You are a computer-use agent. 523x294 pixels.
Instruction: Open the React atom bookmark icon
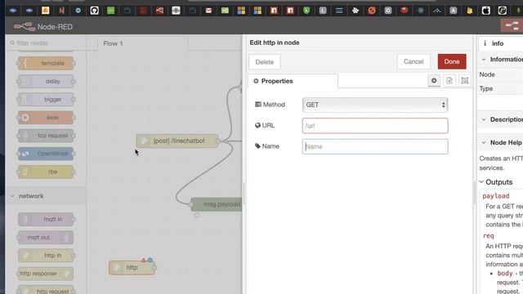click(421, 11)
